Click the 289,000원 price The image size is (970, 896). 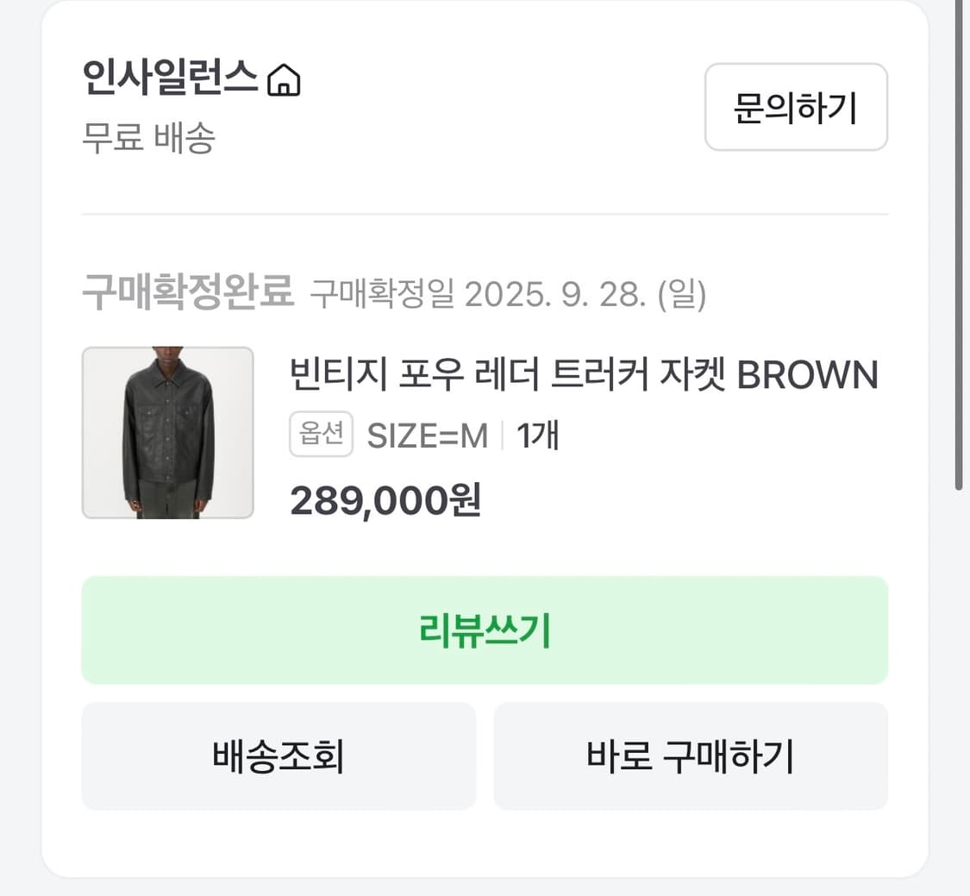point(385,500)
